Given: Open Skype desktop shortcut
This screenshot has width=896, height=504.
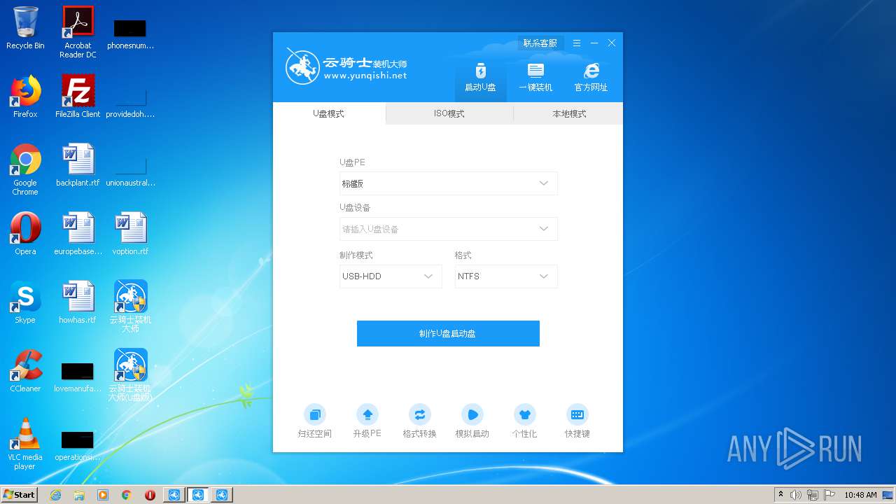Looking at the screenshot, I should coord(25,302).
